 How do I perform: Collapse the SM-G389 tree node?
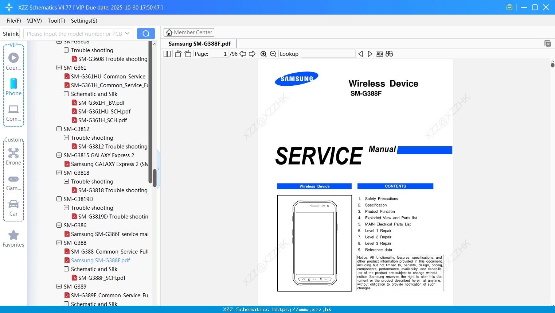pos(59,286)
